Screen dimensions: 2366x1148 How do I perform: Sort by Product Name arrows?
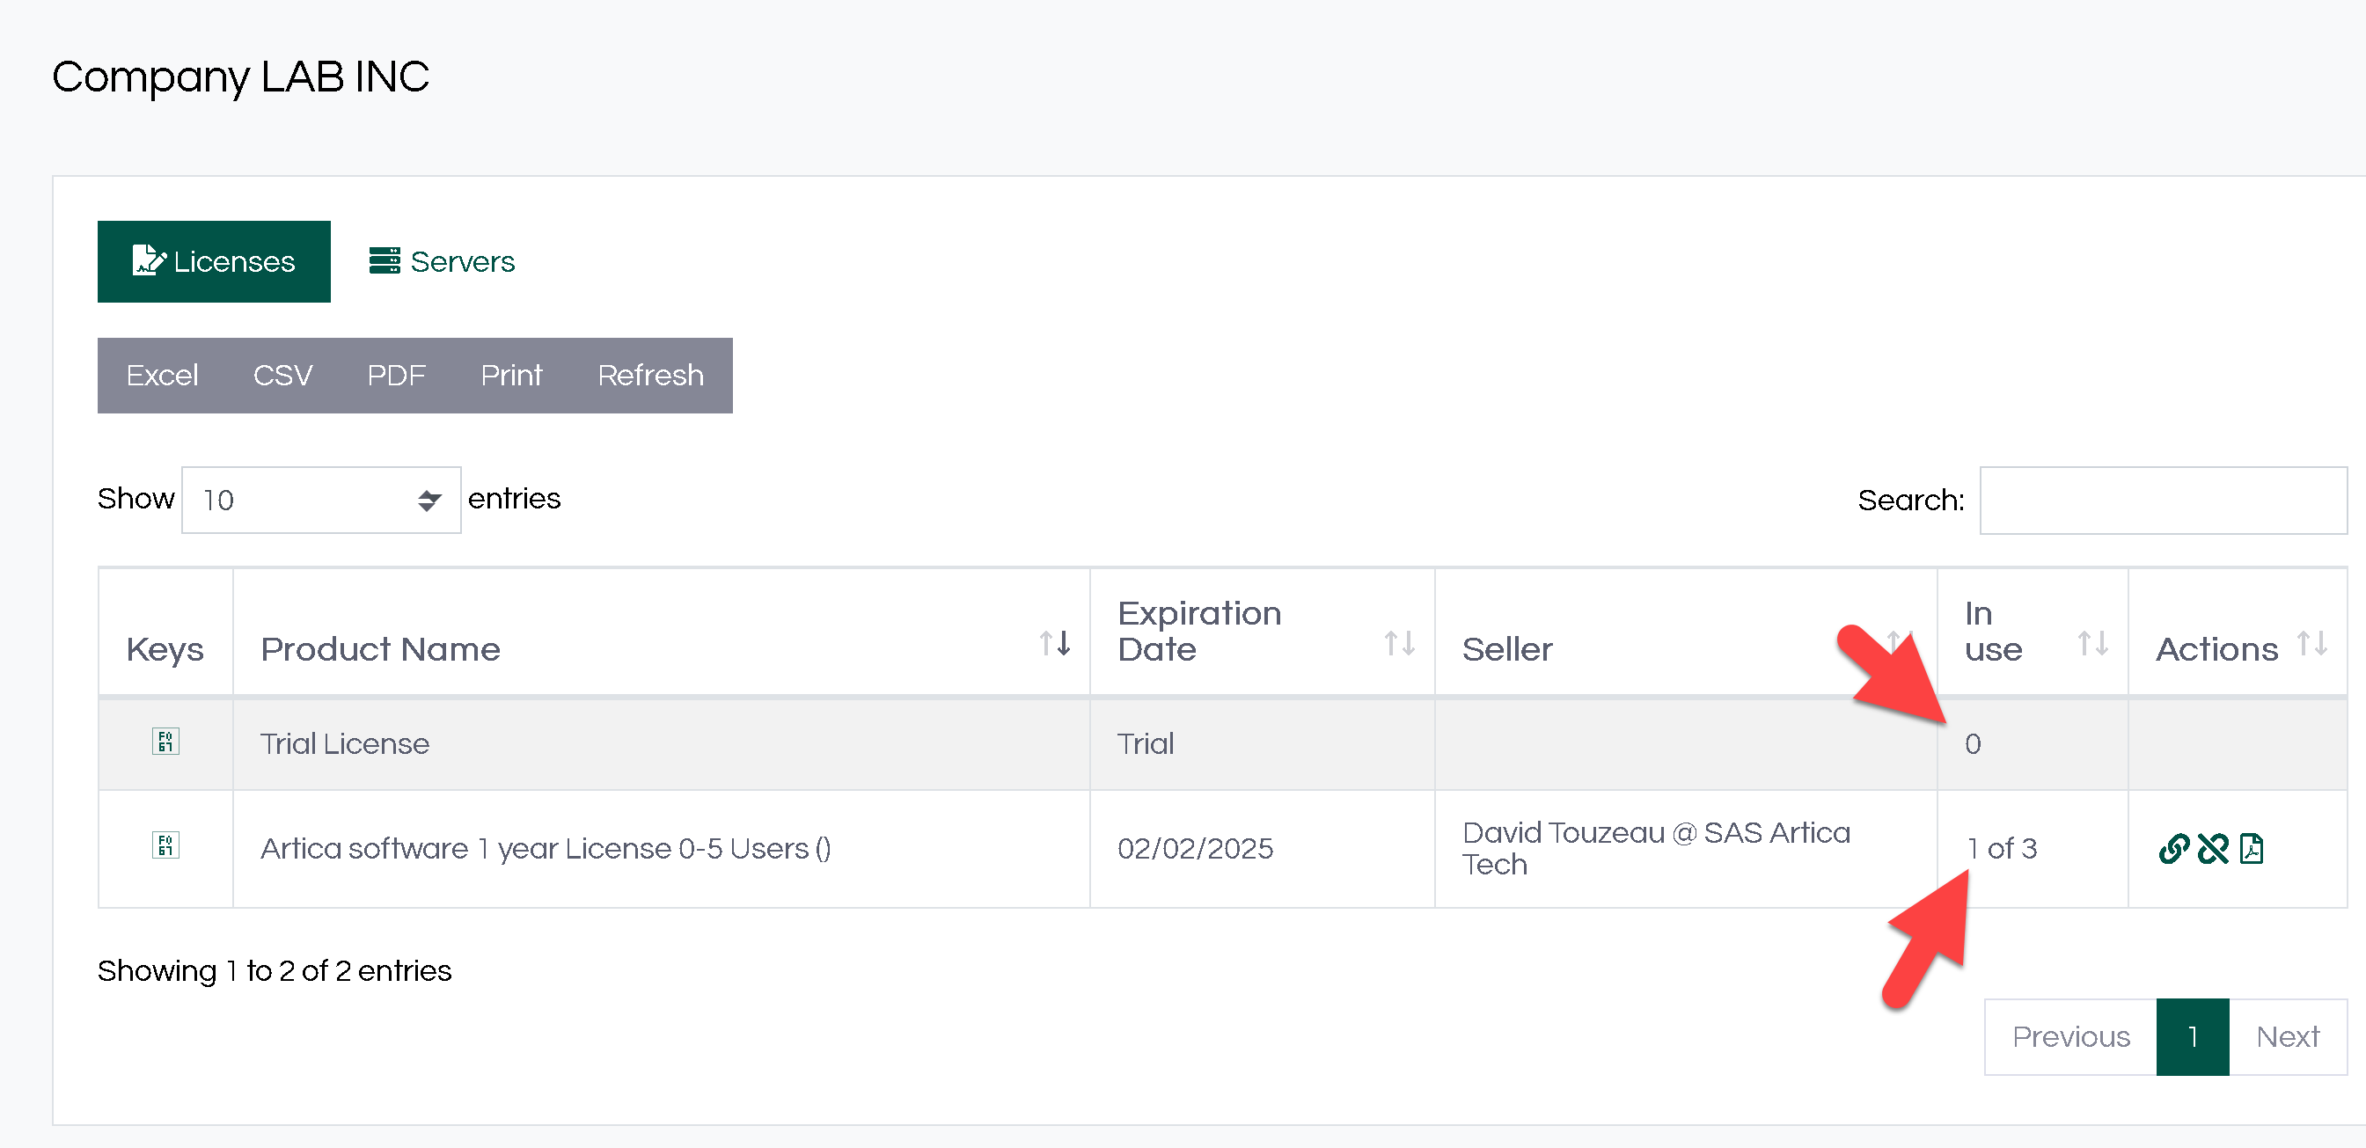tap(1054, 643)
